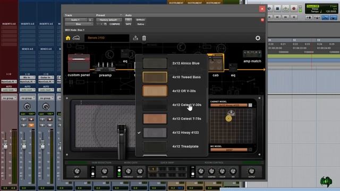Viewport: 340px width, 191px height.
Task: Toggle the room control ON/OFF switch
Action: coord(192,172)
